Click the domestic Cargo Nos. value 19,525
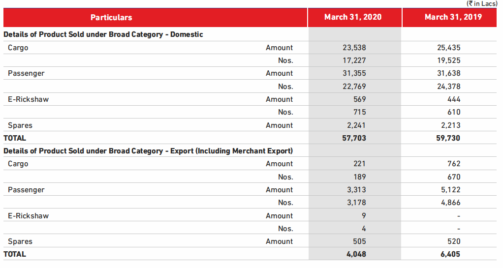The height and width of the screenshot is (268, 503). [448, 60]
